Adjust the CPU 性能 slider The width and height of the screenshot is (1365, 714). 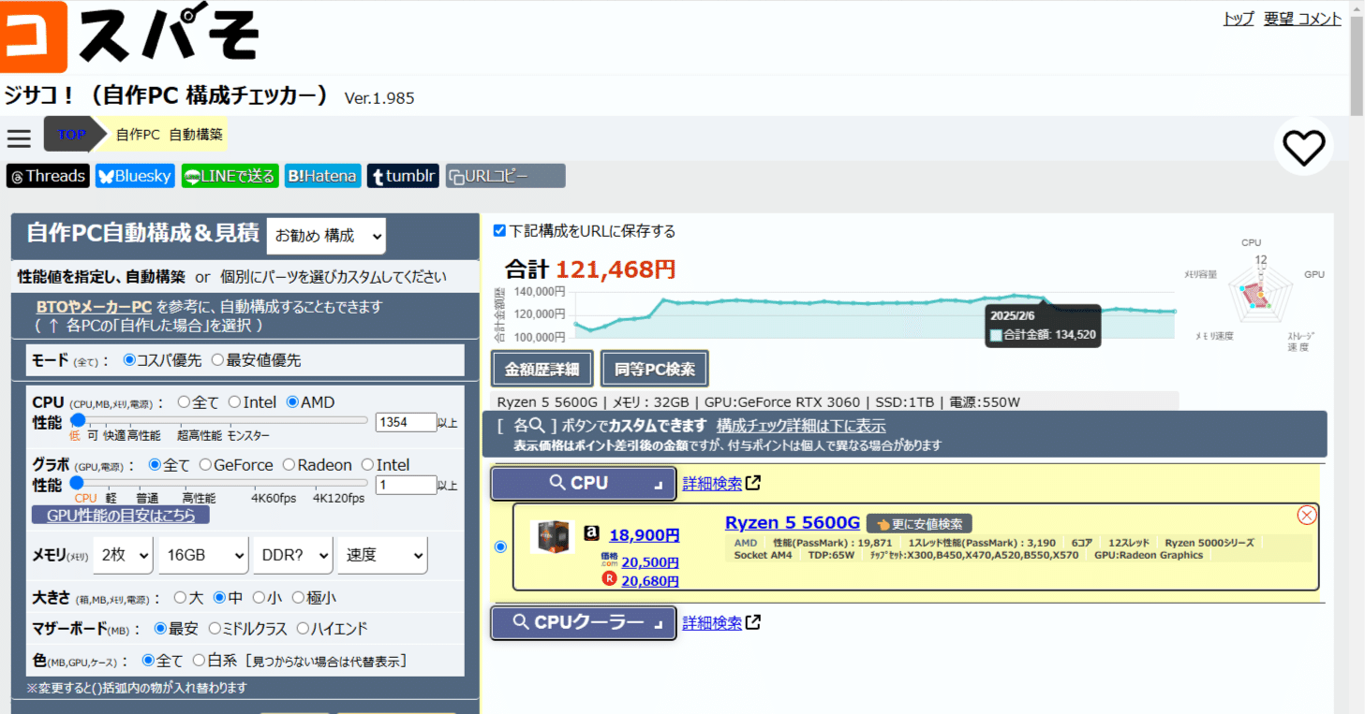pyautogui.click(x=79, y=419)
